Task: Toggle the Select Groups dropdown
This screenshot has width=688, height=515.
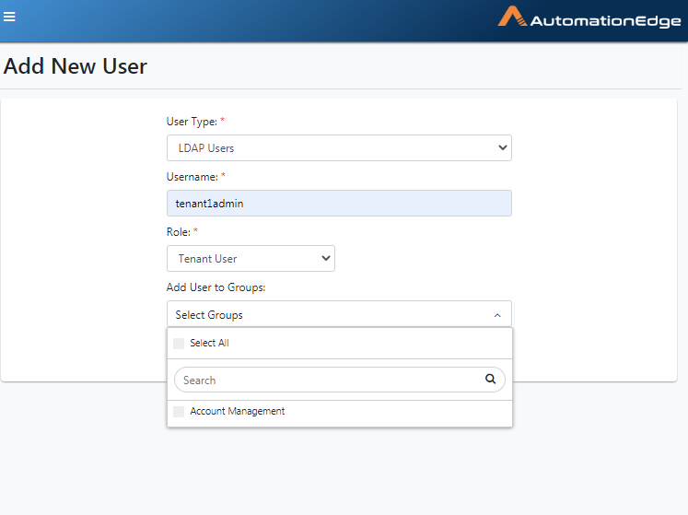Action: tap(339, 314)
